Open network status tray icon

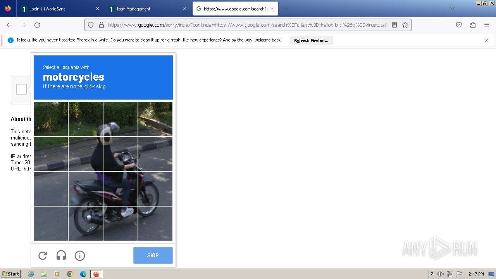coord(450,274)
